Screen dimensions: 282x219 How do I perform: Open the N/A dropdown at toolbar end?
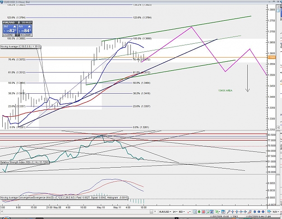pyautogui.click(x=276, y=212)
